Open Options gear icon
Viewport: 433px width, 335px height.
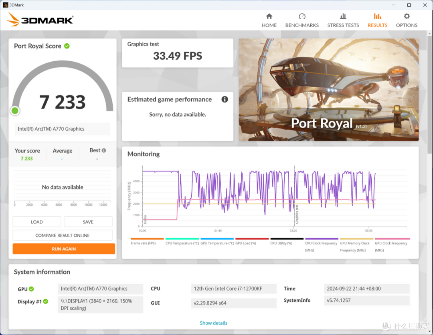[407, 16]
